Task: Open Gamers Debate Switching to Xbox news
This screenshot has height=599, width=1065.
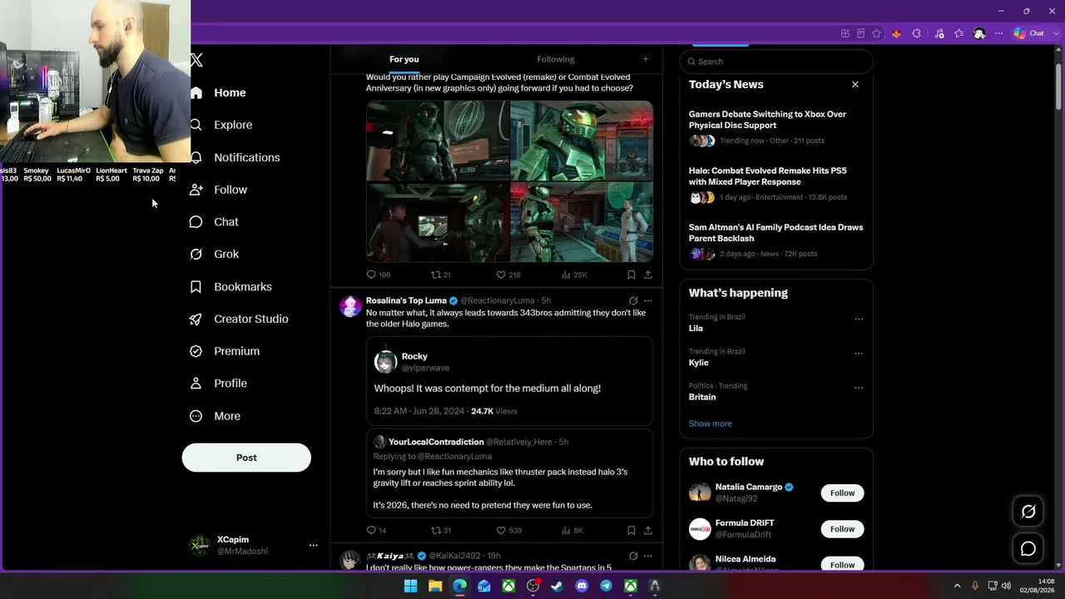Action: coord(776,129)
